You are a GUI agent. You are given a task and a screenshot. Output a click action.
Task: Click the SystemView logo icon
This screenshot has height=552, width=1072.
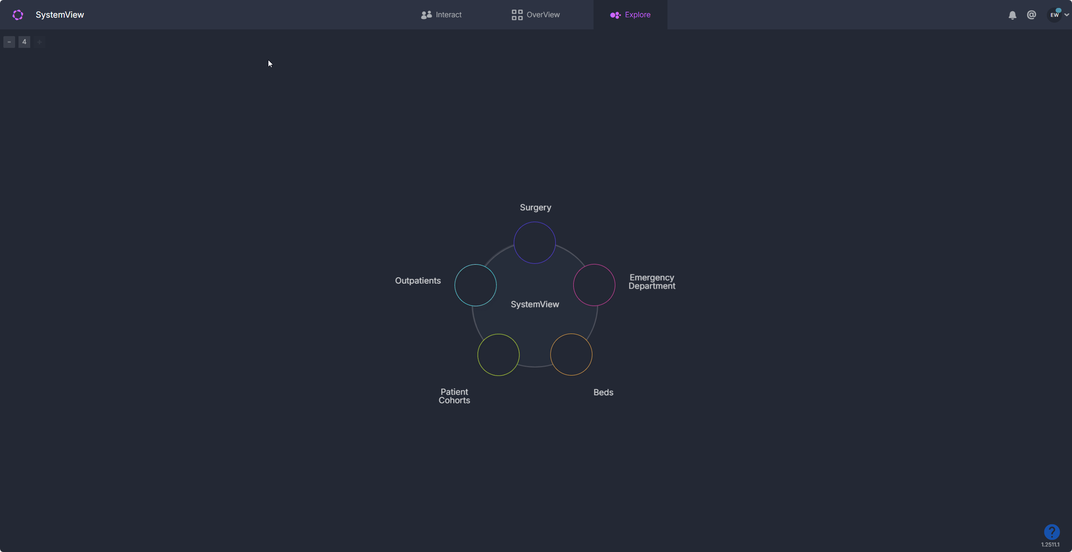(x=18, y=15)
